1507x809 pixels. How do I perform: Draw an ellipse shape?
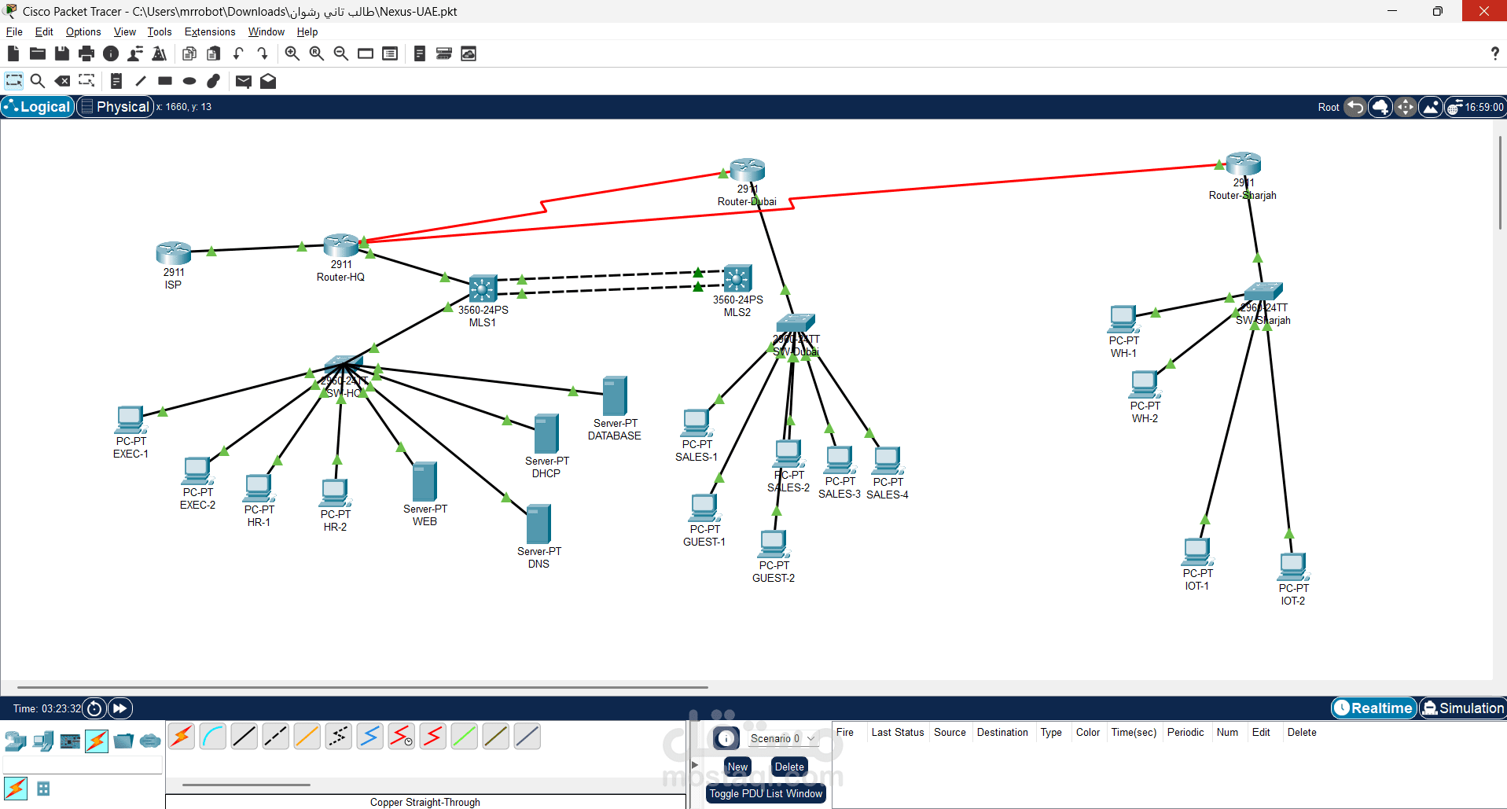189,81
